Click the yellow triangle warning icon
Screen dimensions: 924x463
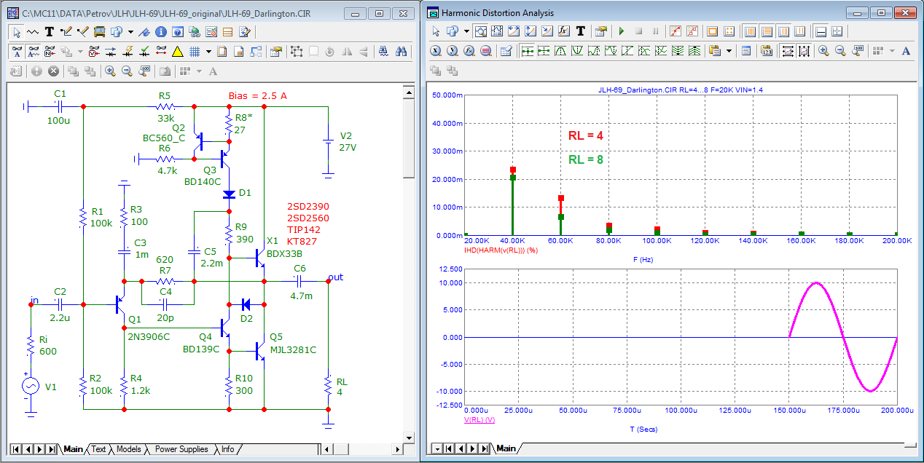(177, 52)
